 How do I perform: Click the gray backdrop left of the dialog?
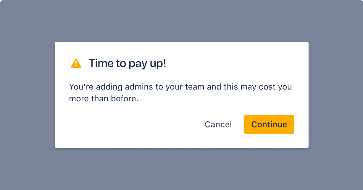tap(27, 95)
